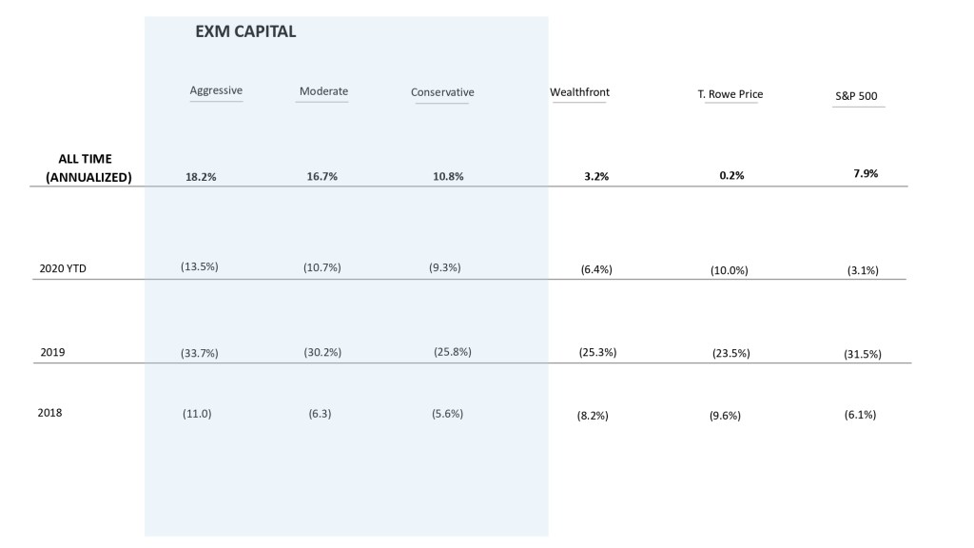Select the Moderate column header
Screen dimensions: 974x548
(x=323, y=91)
